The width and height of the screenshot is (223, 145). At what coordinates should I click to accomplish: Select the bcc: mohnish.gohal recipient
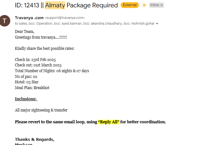(139, 24)
